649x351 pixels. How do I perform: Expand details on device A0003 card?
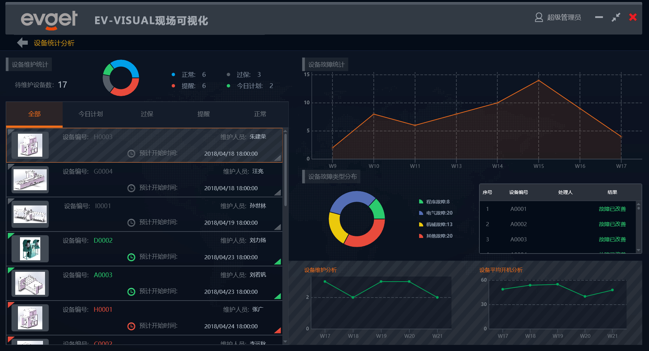click(x=278, y=296)
